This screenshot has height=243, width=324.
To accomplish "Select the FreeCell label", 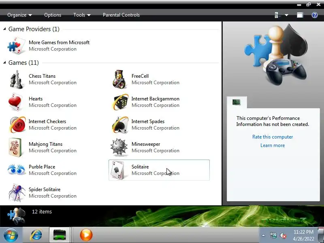I will pyautogui.click(x=140, y=76).
